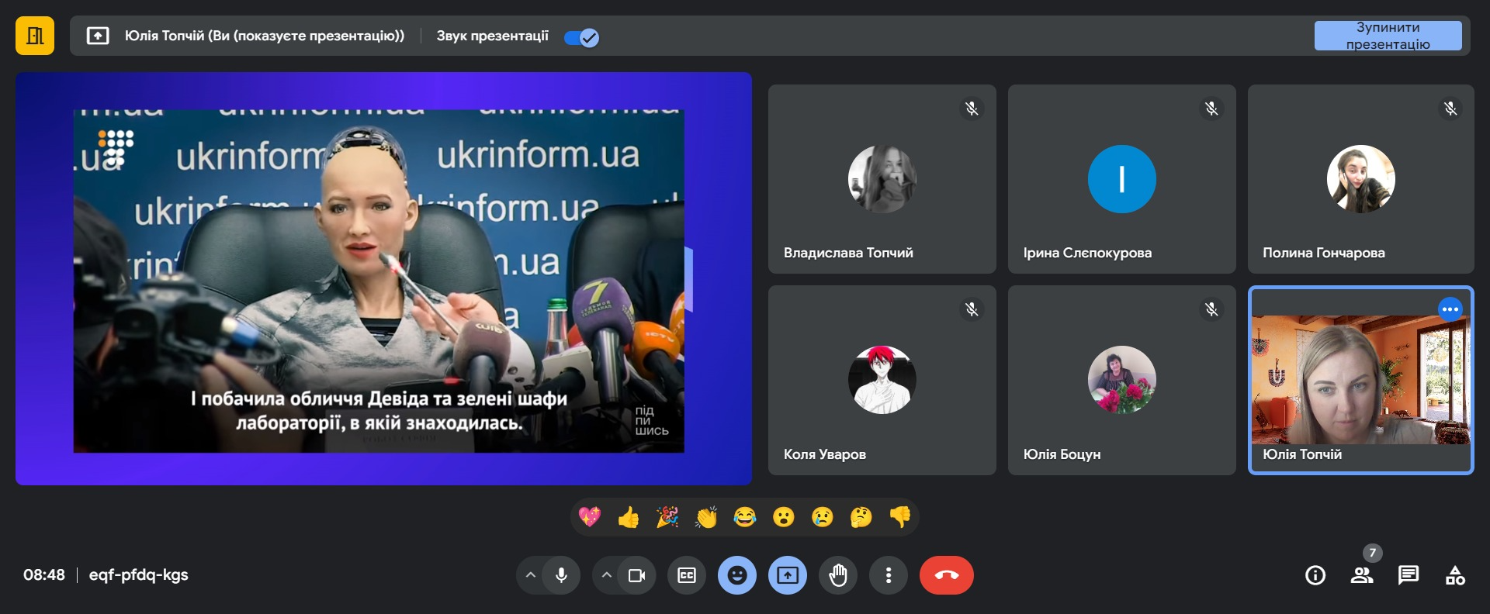The height and width of the screenshot is (614, 1490).
Task: Leave the call with red hang-up button
Action: click(x=946, y=575)
